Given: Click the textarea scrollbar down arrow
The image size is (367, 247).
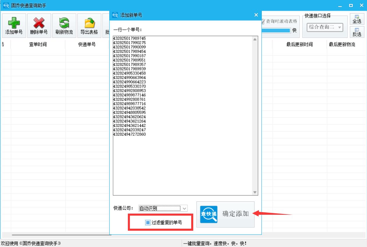Looking at the screenshot, I should 255,193.
